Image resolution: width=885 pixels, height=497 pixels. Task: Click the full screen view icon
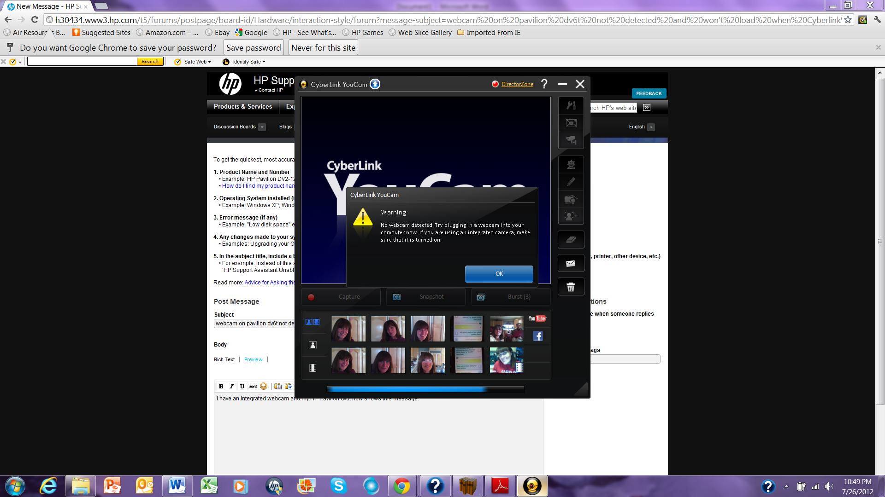click(571, 123)
